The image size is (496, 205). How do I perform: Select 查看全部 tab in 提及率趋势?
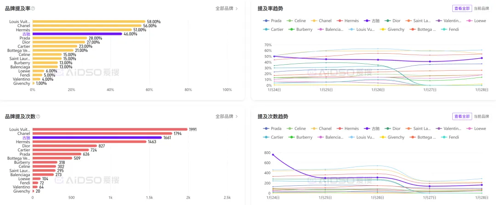462,8
